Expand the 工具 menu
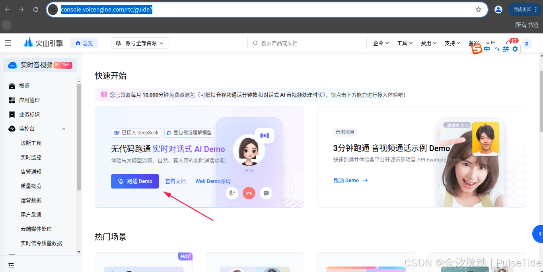543x272 pixels. [x=405, y=43]
